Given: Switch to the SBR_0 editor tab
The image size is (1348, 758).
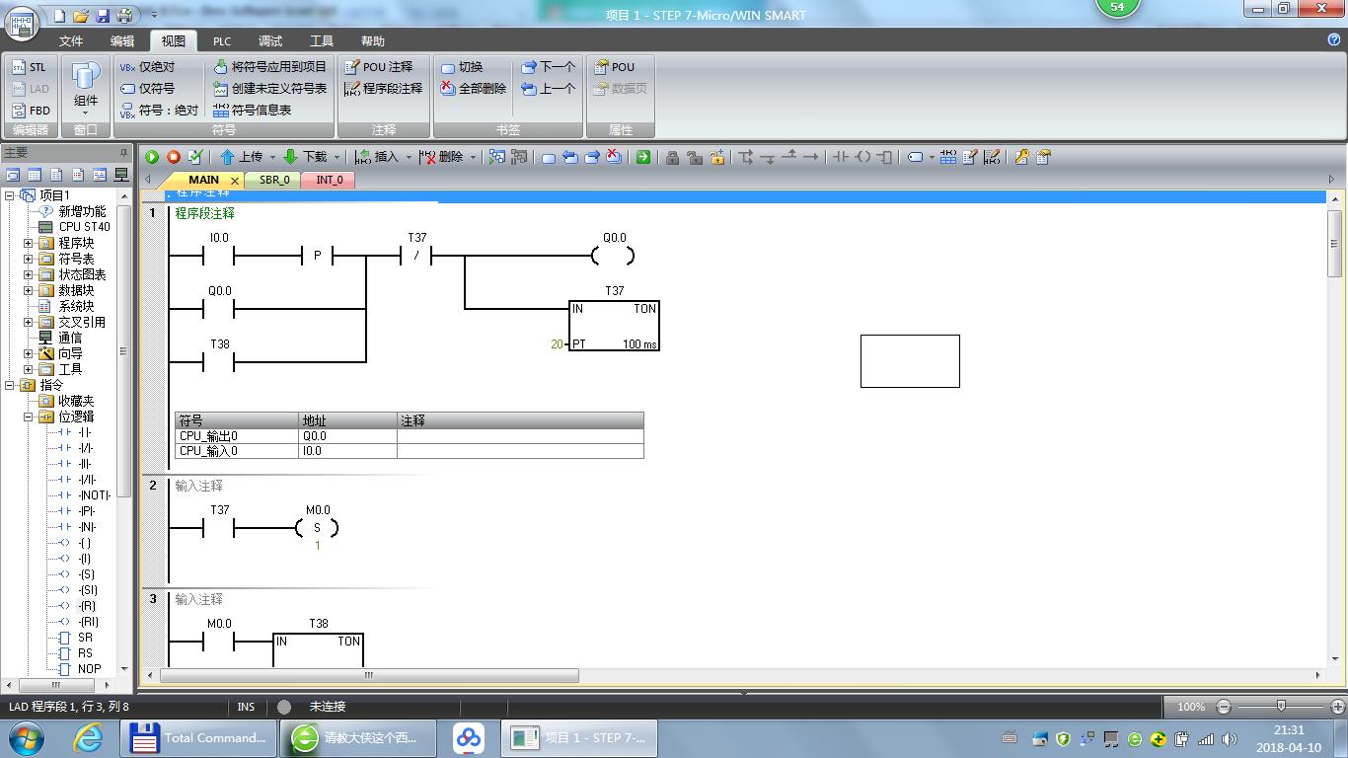Looking at the screenshot, I should [x=274, y=180].
